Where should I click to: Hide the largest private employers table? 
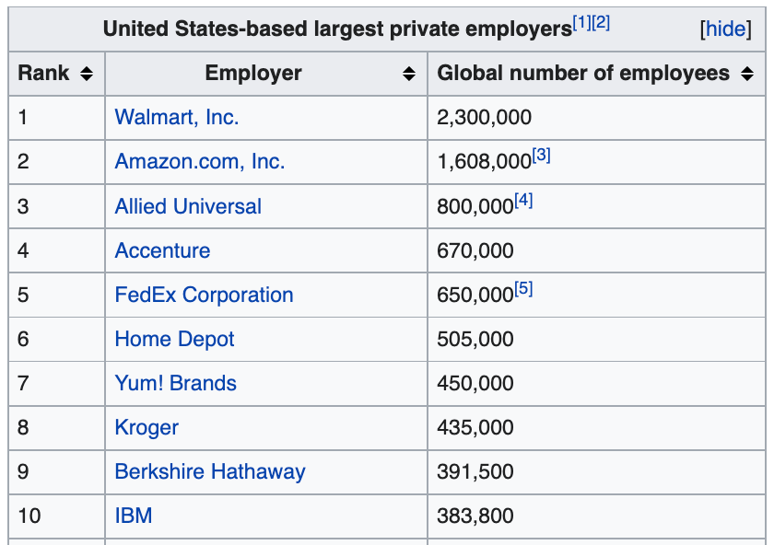click(x=725, y=29)
